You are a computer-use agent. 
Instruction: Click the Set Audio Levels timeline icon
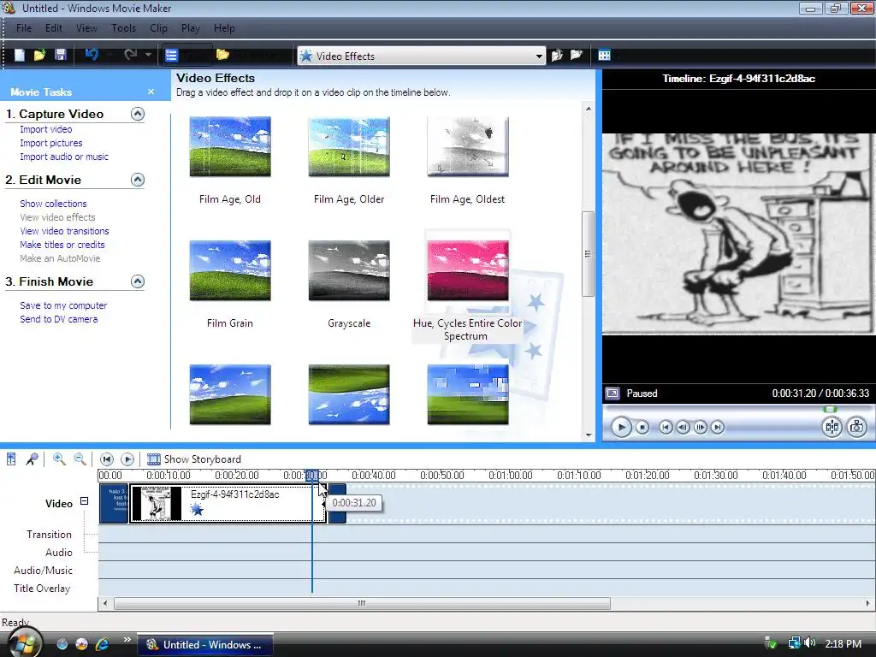[x=11, y=459]
